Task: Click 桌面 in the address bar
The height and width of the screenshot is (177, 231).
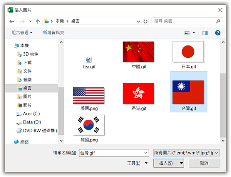Action: pos(75,21)
